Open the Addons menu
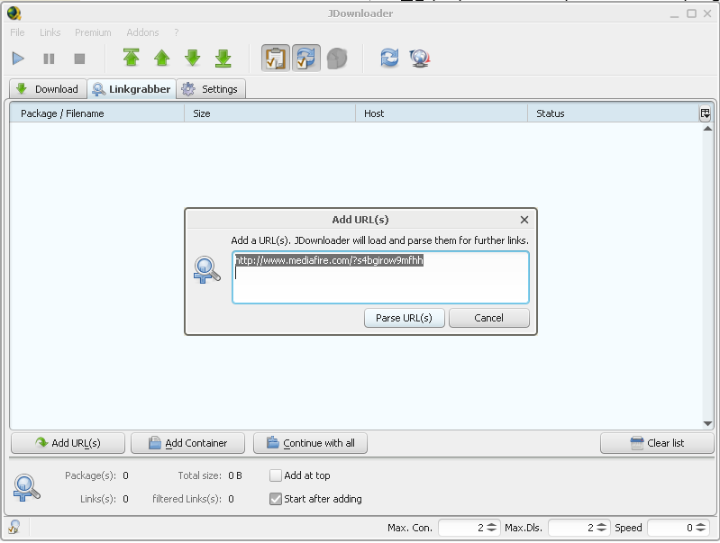Viewport: 720px width, 543px height. point(142,32)
